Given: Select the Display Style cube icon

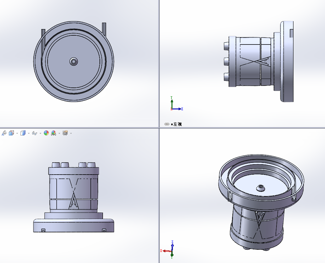Looking at the screenshot, I should (x=23, y=133).
